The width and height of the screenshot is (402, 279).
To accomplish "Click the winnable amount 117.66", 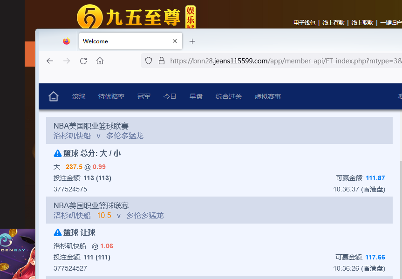I will (375, 257).
